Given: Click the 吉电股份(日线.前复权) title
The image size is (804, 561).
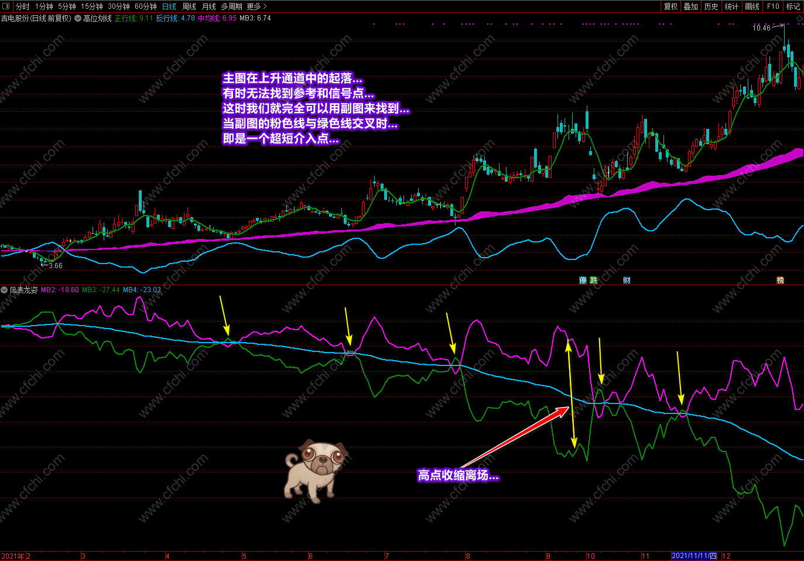Looking at the screenshot, I should pyautogui.click(x=36, y=18).
